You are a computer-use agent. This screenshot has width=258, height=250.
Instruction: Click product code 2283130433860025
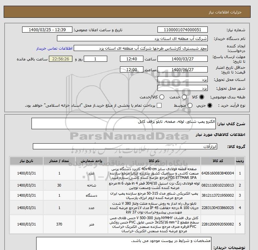click(218, 208)
